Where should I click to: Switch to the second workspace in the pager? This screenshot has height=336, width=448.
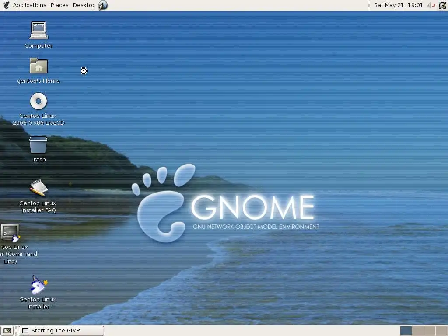tap(418, 331)
